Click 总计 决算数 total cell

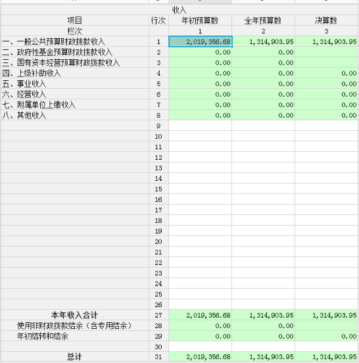click(326, 356)
